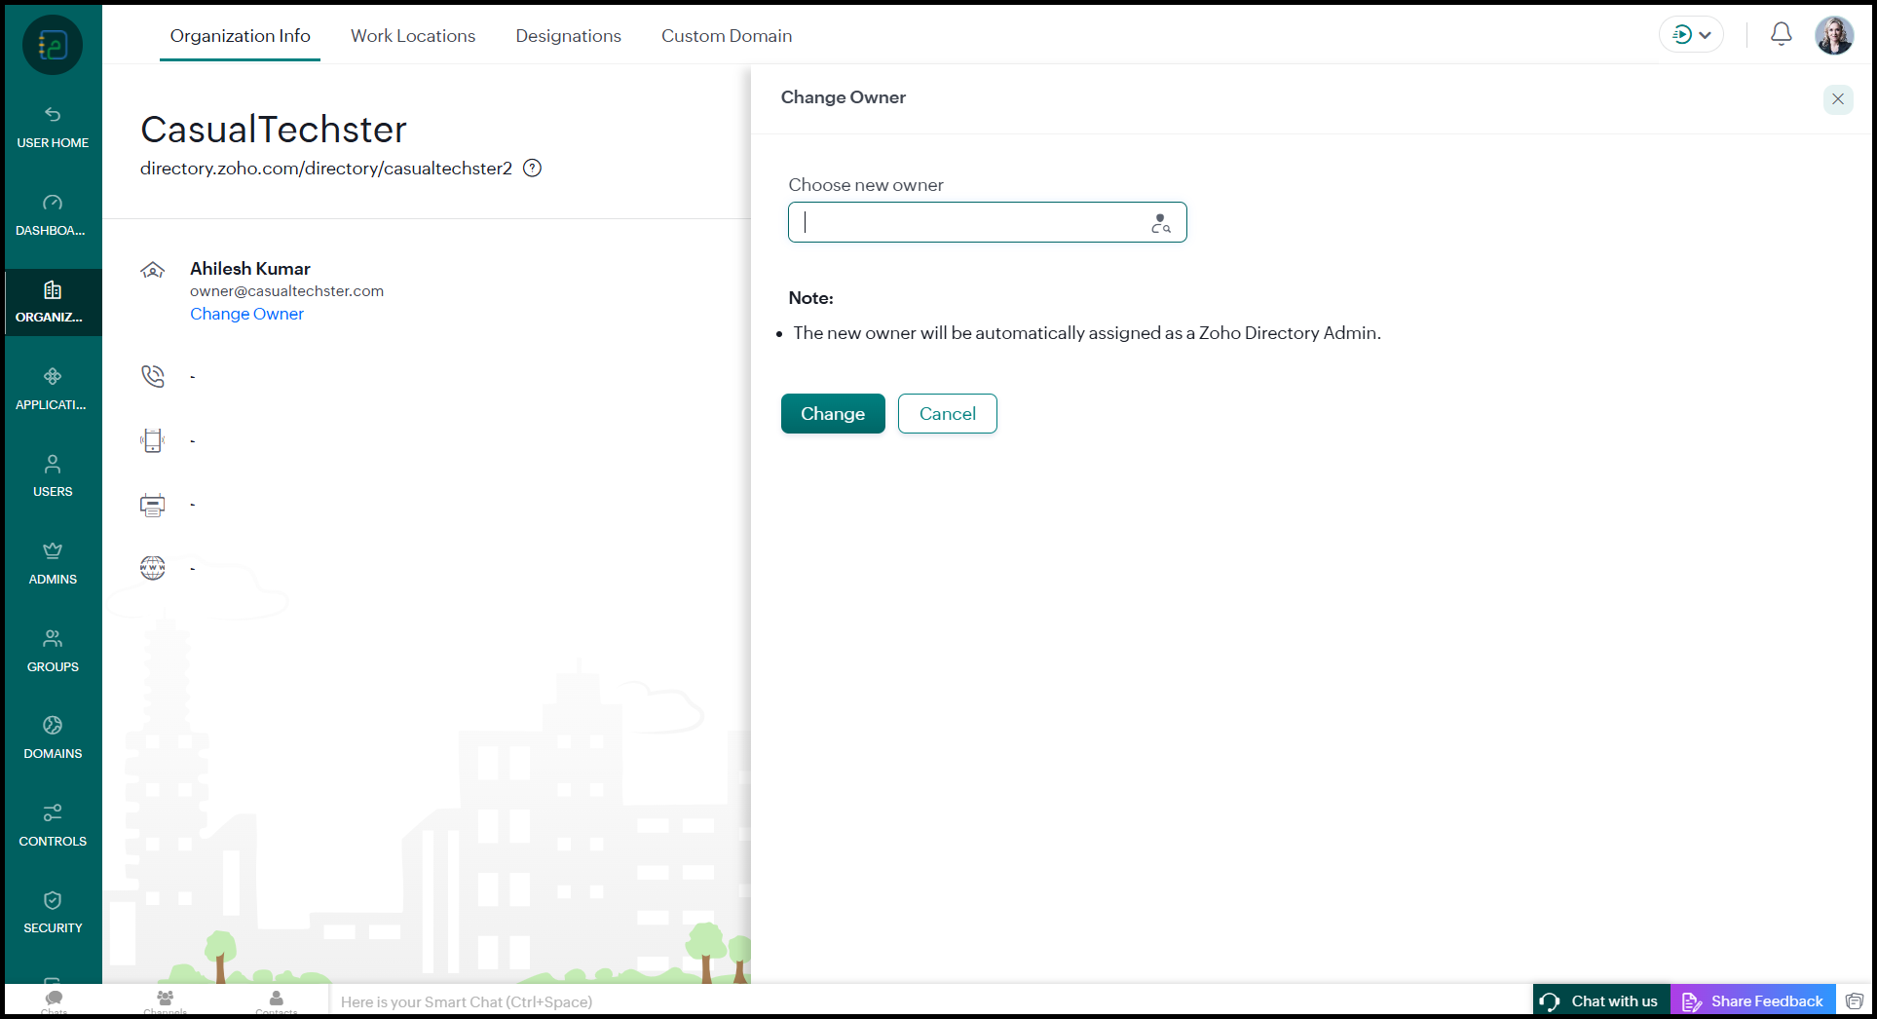Open the Admins section
The height and width of the screenshot is (1019, 1877).
click(x=53, y=564)
